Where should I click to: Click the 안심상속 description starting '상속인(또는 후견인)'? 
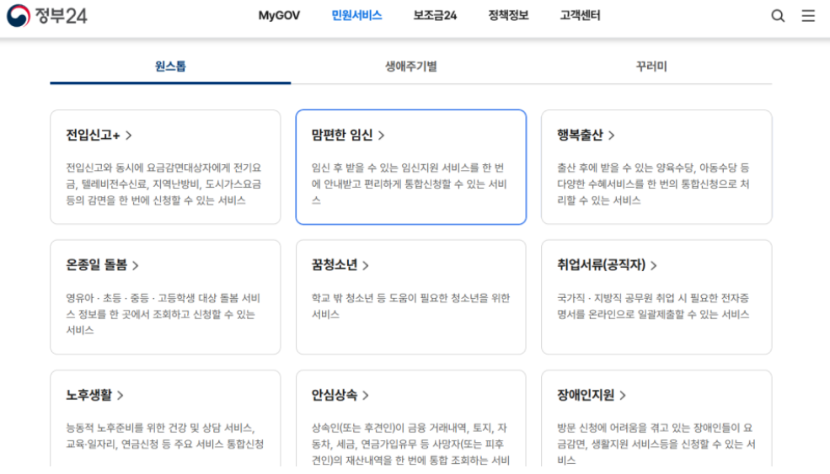pyautogui.click(x=410, y=444)
